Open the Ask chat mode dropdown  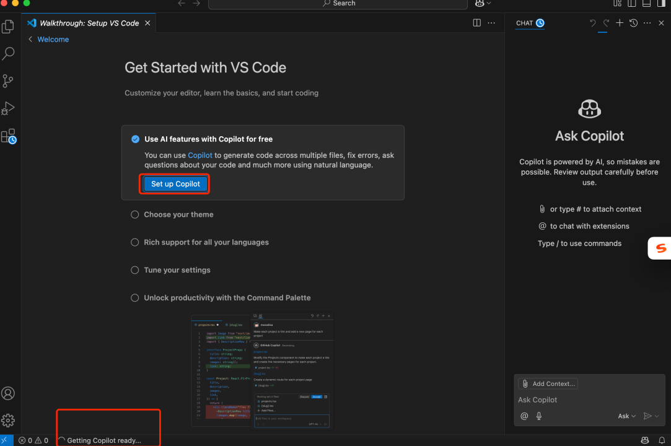click(626, 416)
